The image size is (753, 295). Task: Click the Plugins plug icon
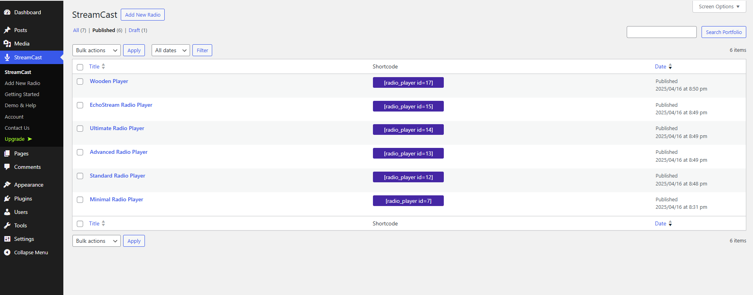(x=7, y=199)
